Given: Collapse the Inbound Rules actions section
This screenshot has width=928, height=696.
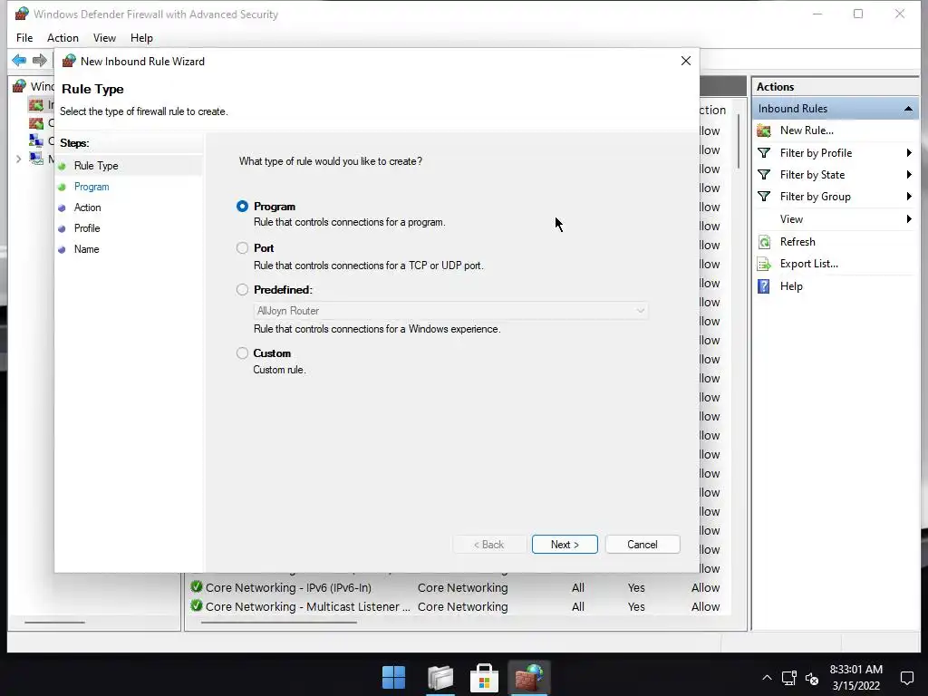Looking at the screenshot, I should click(x=908, y=109).
